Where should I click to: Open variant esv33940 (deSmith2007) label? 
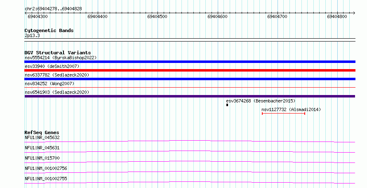coord(52,66)
